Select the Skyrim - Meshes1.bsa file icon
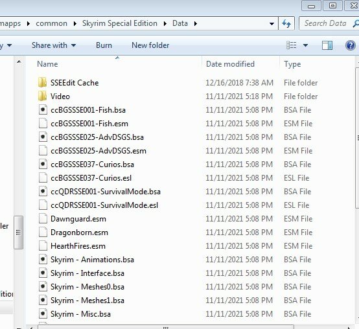 (43, 300)
